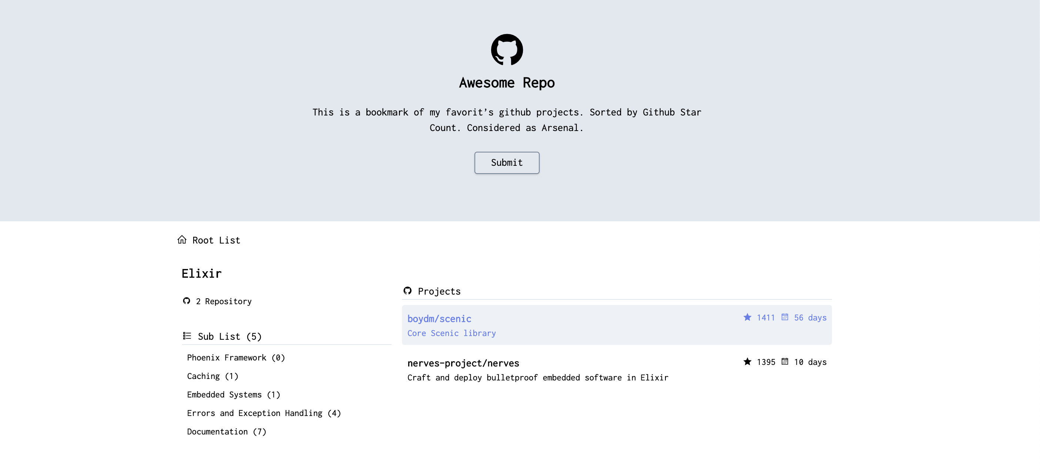The image size is (1040, 470).
Task: Open the nerves-project/nerves repository
Action: (463, 363)
